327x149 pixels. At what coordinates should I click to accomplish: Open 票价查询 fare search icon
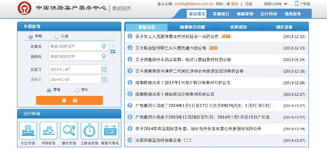coord(69,131)
